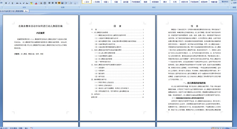Apply strikethrough to selected text
Screen dimensions: 237x129
tap(17, 3)
